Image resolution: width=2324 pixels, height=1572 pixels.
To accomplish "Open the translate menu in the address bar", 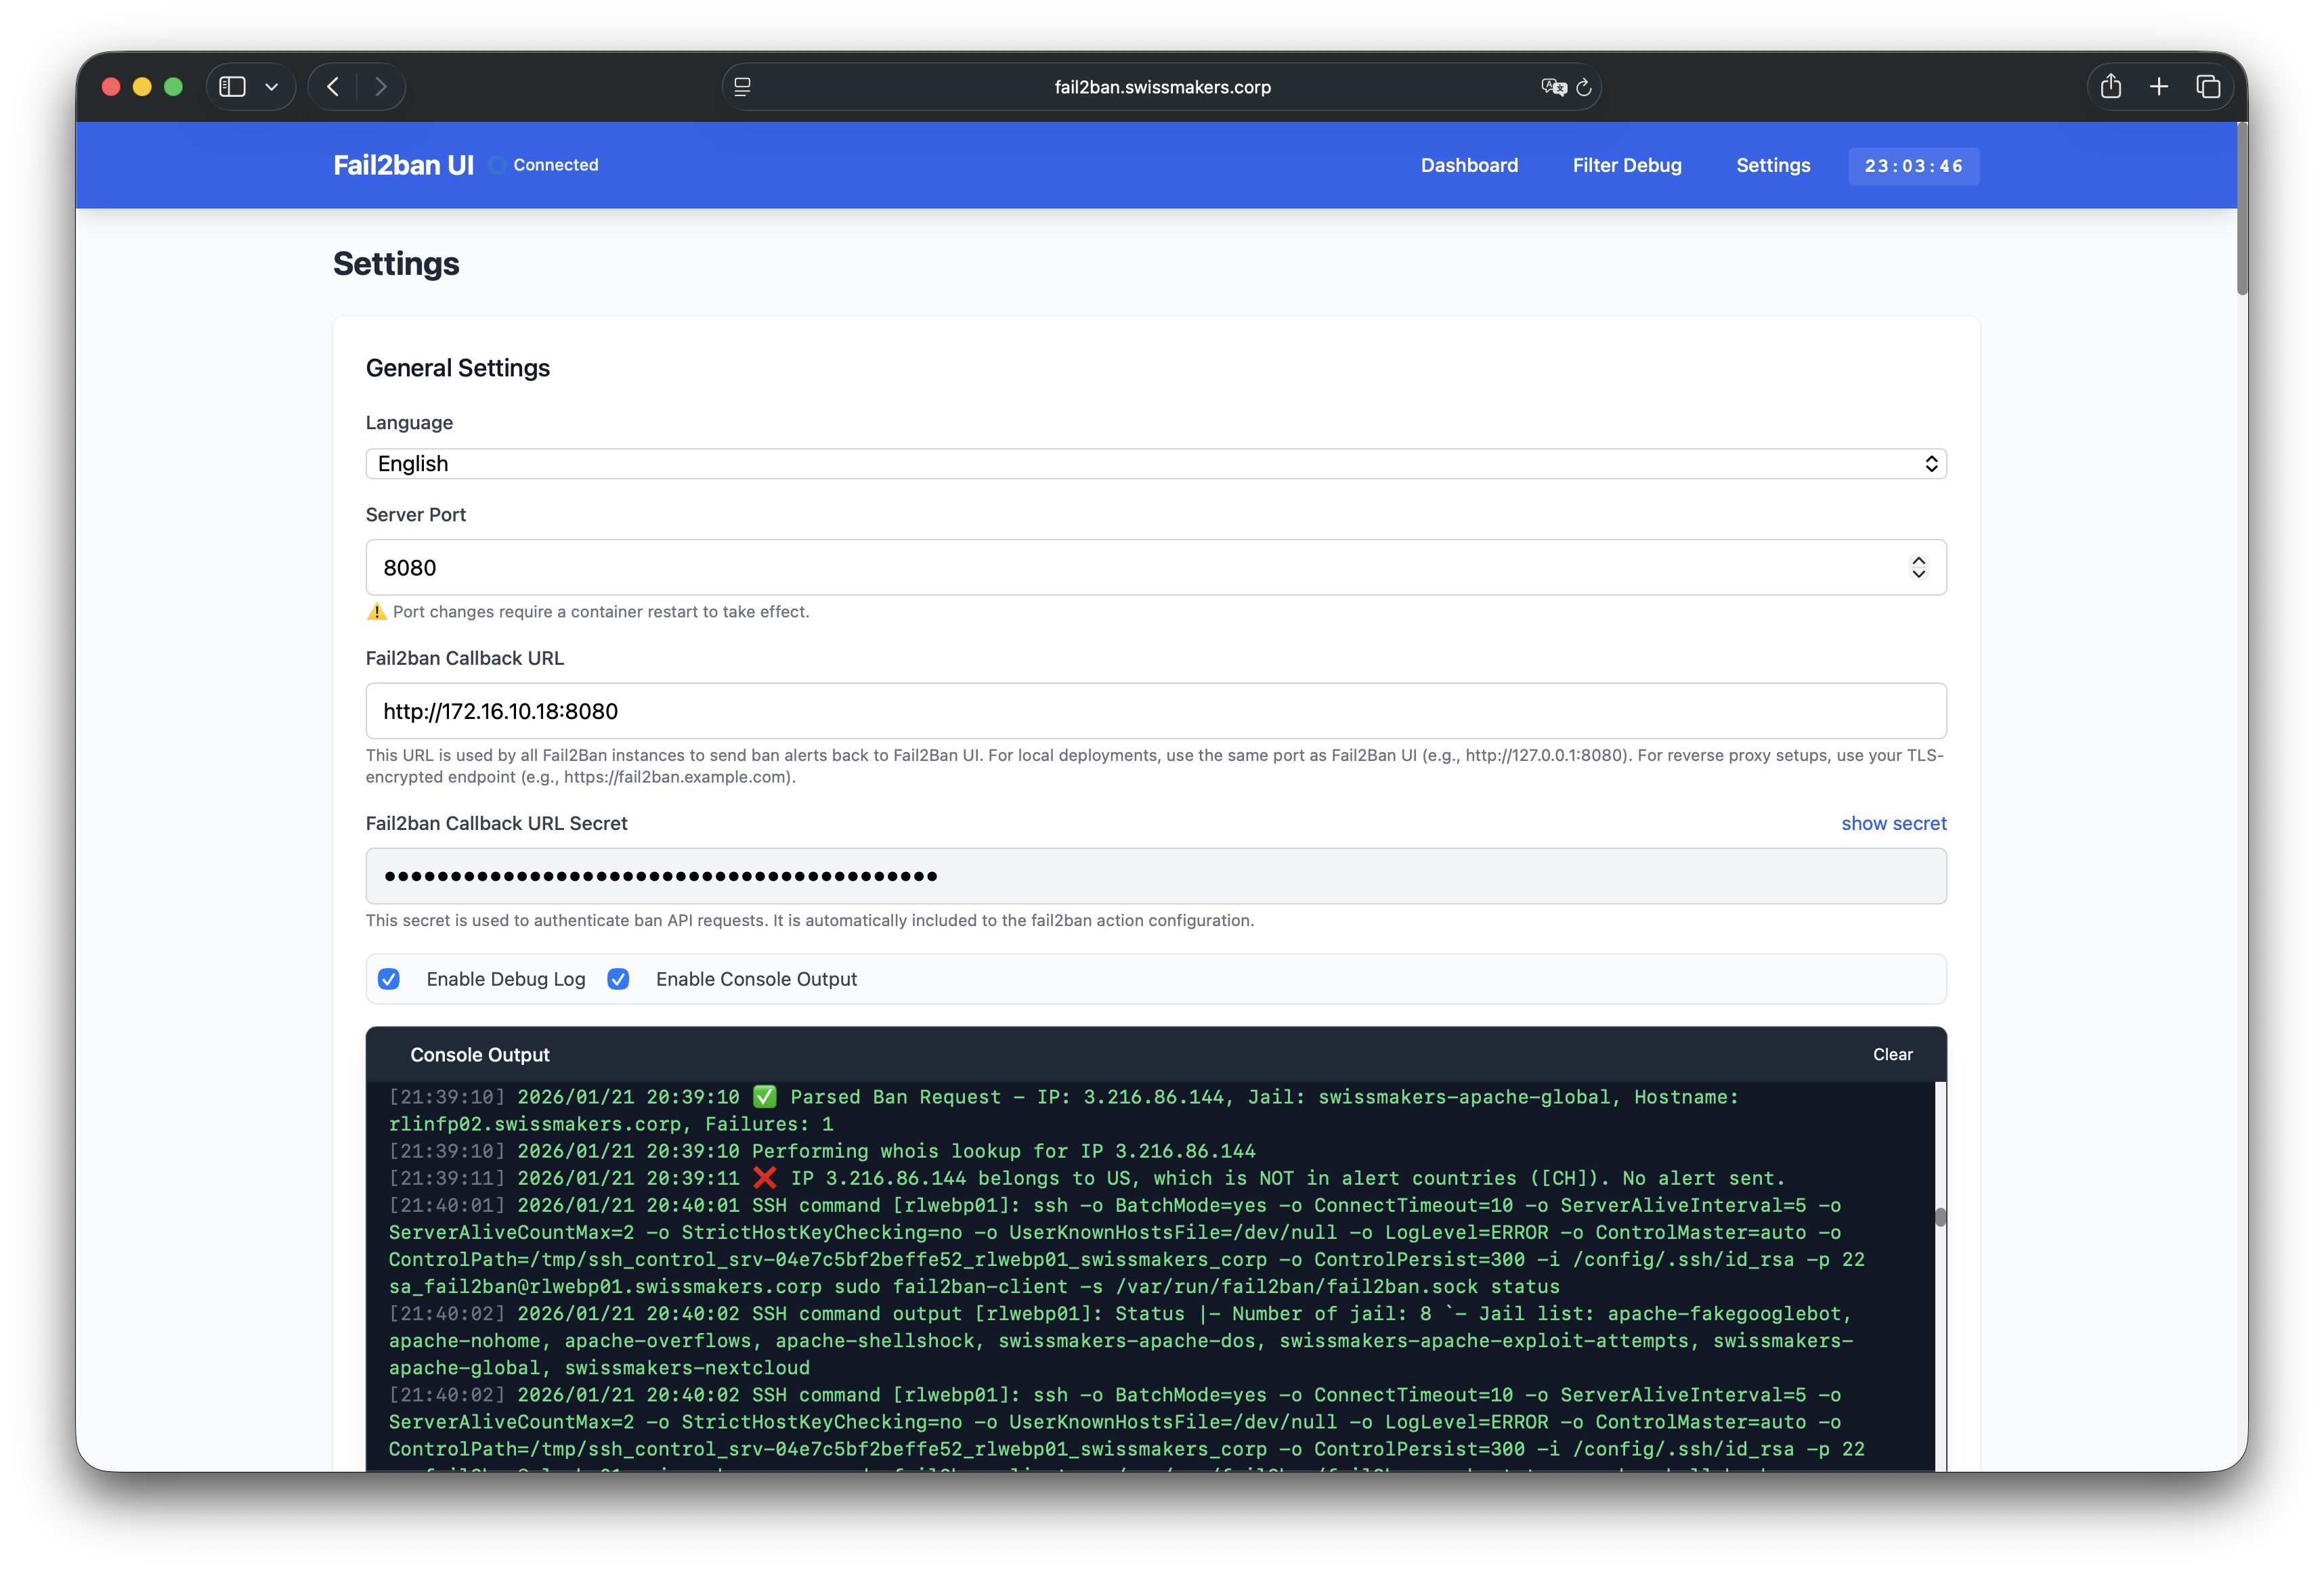I will 1553,87.
